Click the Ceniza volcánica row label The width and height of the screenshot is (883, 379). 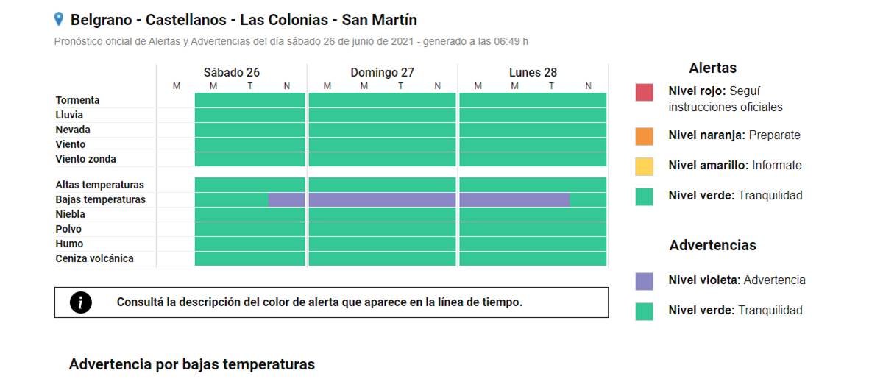tap(94, 258)
